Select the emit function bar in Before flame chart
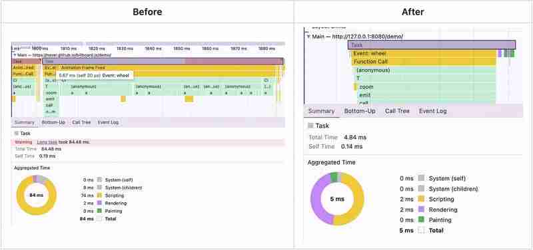 [x=51, y=99]
